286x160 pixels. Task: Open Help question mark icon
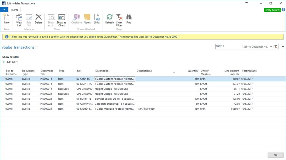click(283, 10)
